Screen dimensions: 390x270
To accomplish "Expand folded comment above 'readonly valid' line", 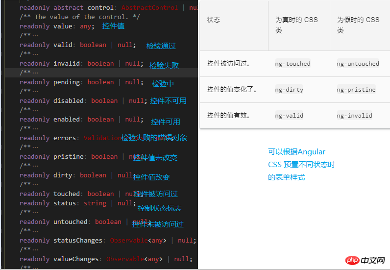I will tap(35, 35).
